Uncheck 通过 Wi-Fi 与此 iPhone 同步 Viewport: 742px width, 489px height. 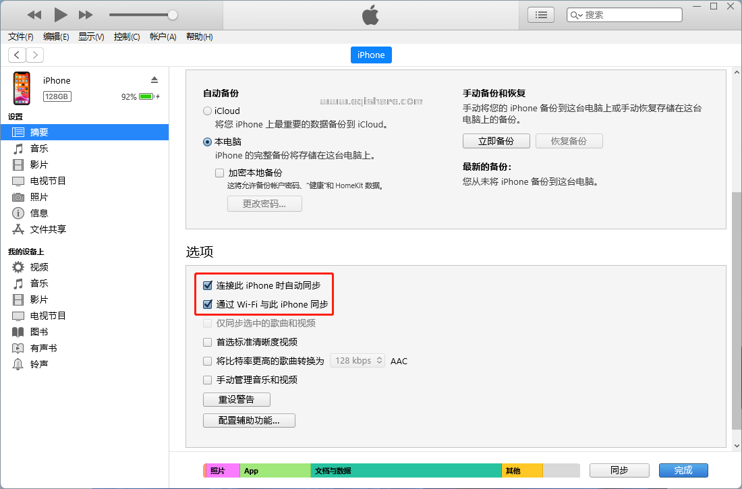[207, 304]
